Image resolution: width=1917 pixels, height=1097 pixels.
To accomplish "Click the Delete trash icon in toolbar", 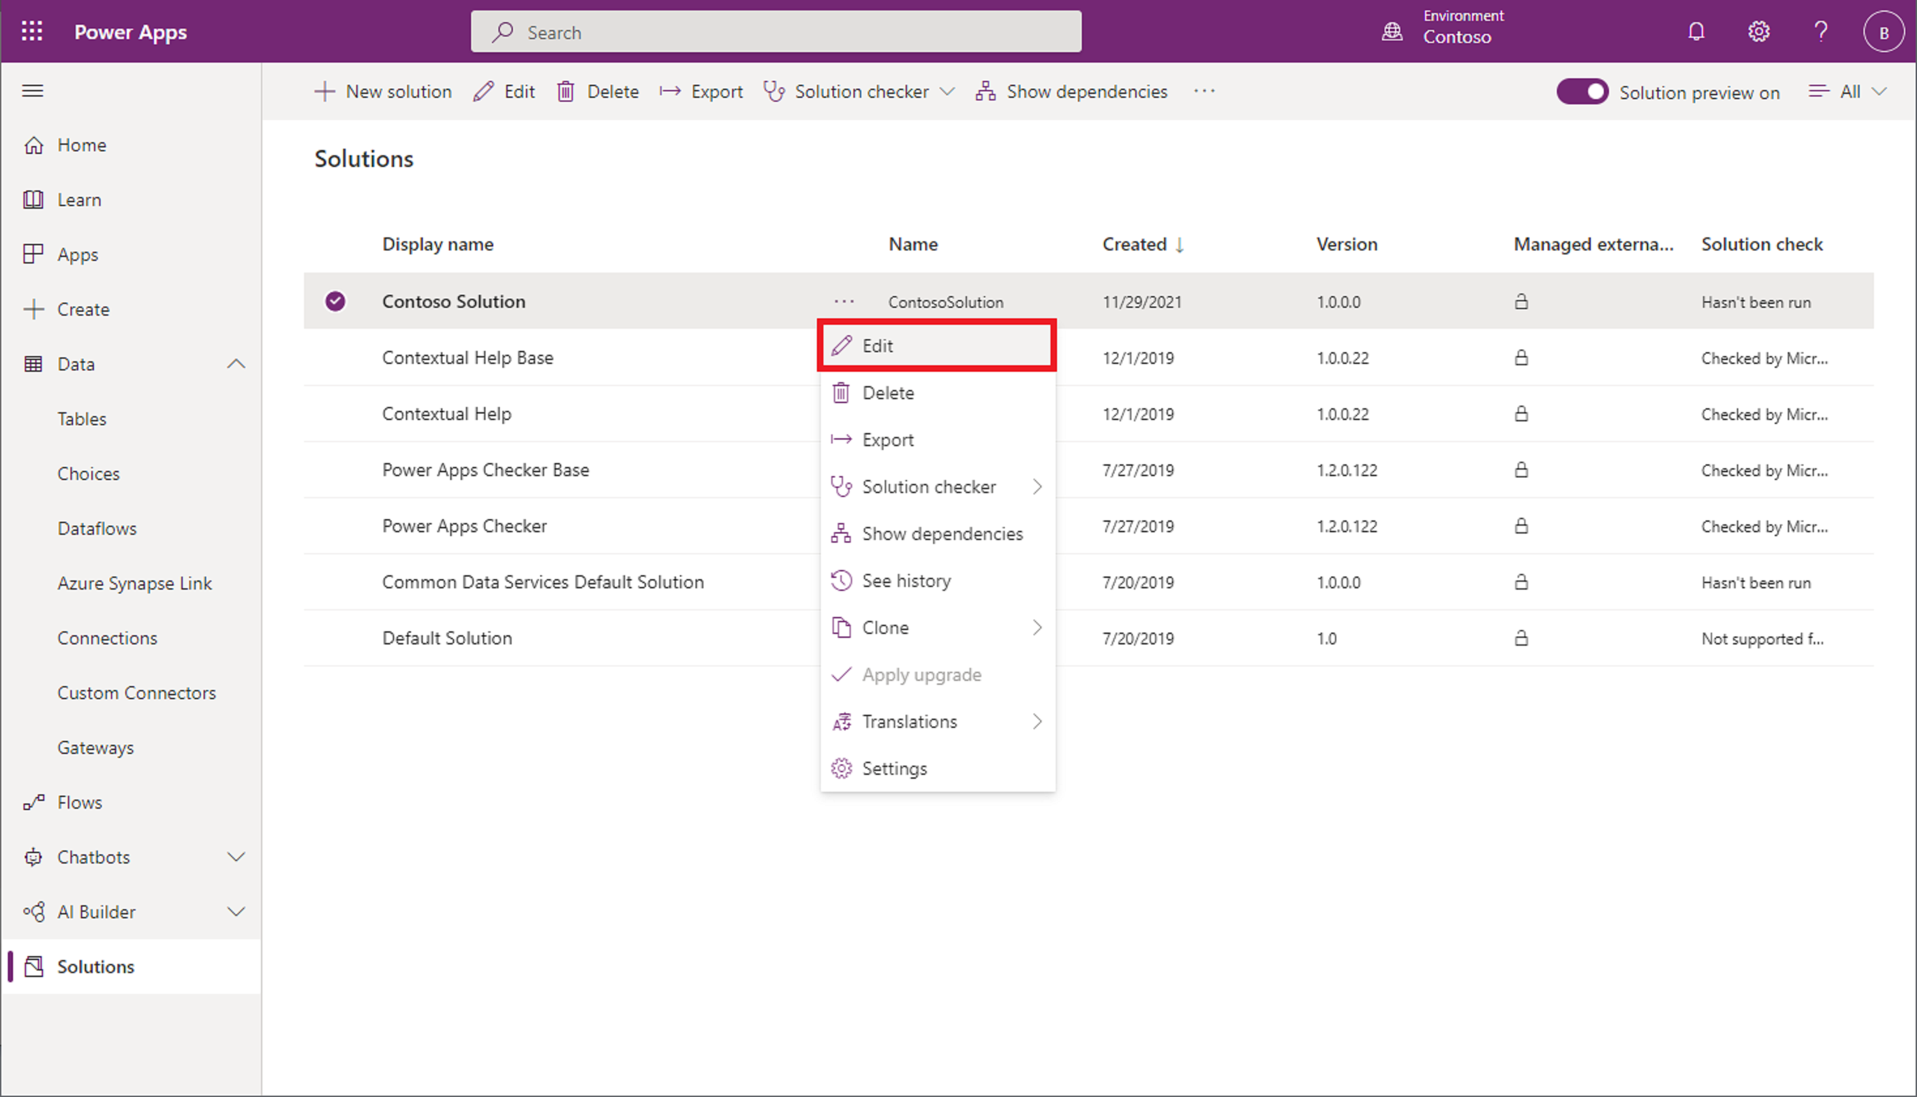I will (x=566, y=92).
